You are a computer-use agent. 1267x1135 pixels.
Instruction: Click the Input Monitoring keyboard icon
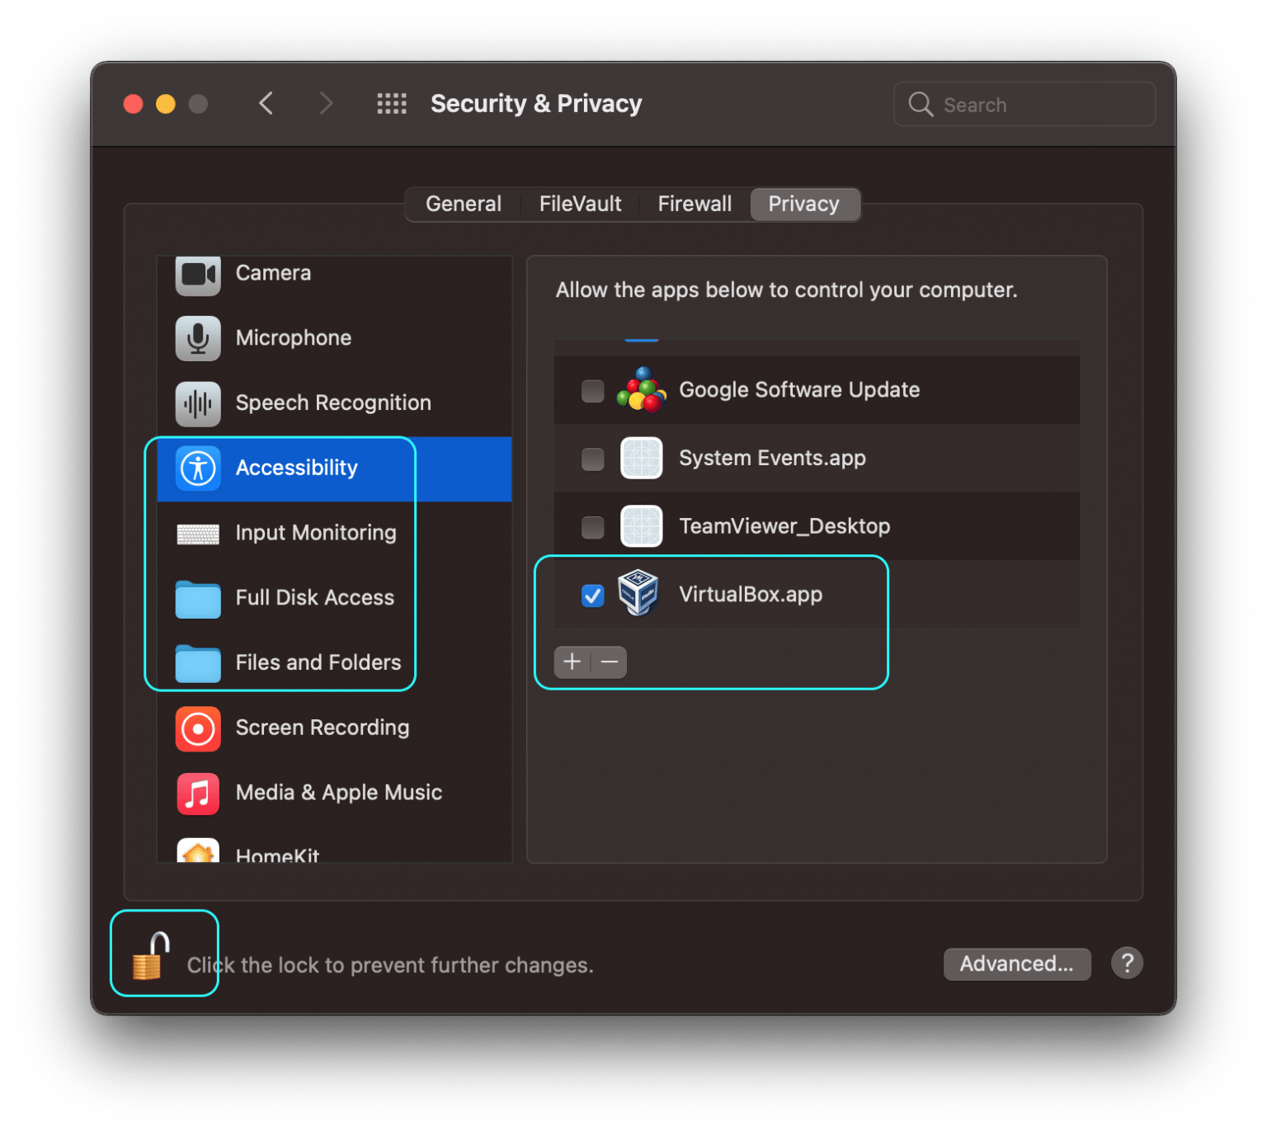pyautogui.click(x=198, y=535)
